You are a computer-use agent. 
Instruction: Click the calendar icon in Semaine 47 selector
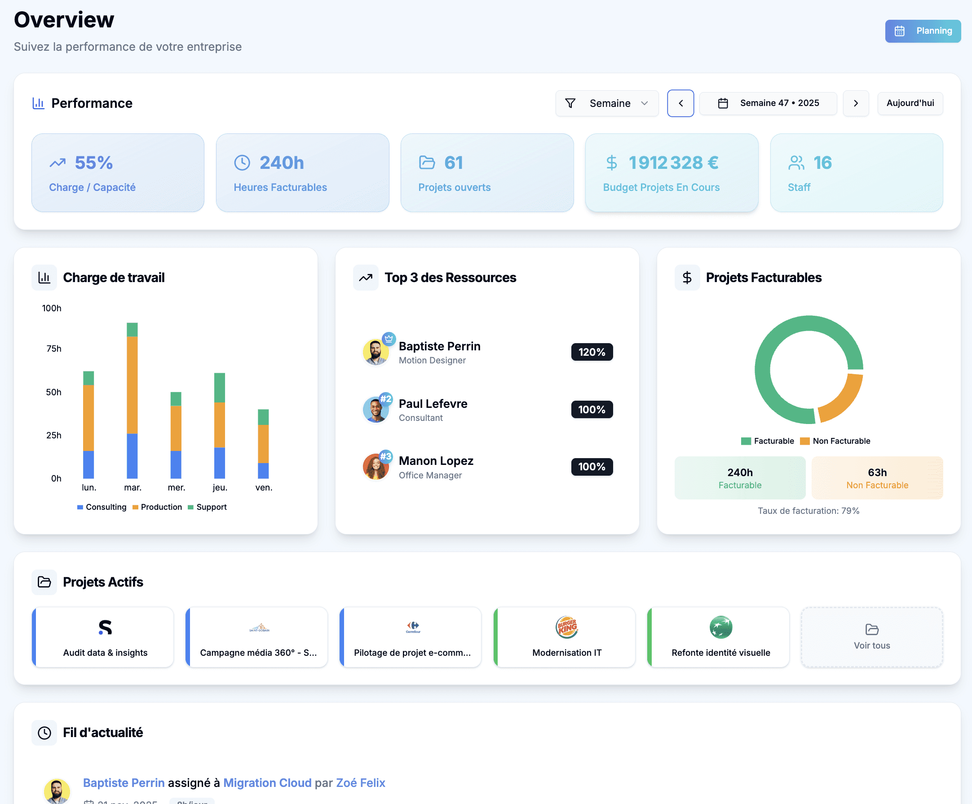724,103
